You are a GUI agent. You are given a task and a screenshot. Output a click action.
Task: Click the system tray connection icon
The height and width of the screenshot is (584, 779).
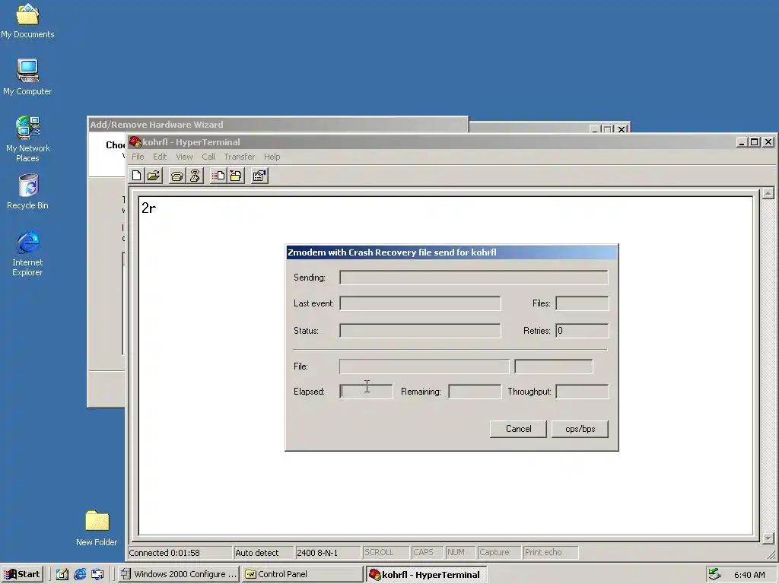point(714,575)
